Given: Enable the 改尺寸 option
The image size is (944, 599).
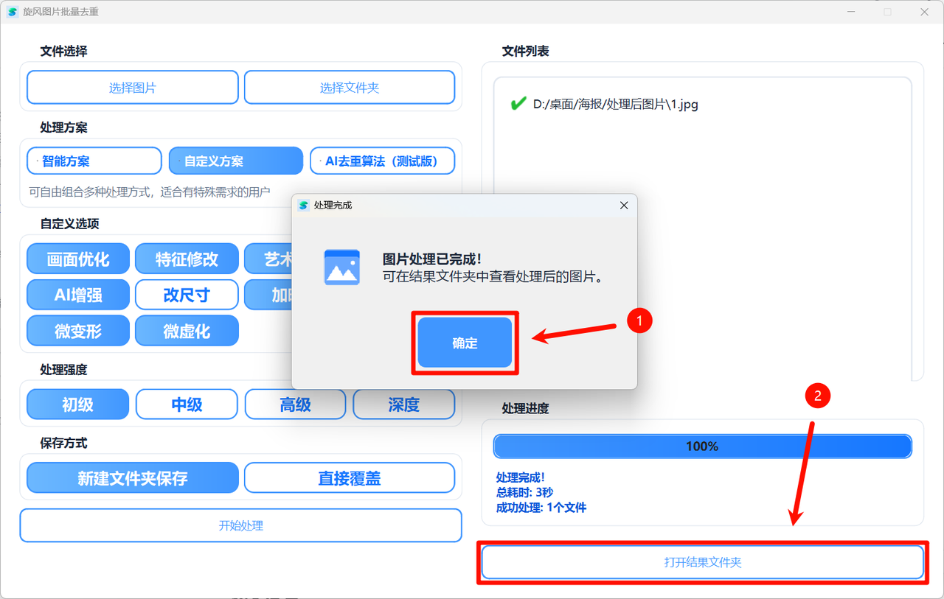Looking at the screenshot, I should (x=187, y=295).
